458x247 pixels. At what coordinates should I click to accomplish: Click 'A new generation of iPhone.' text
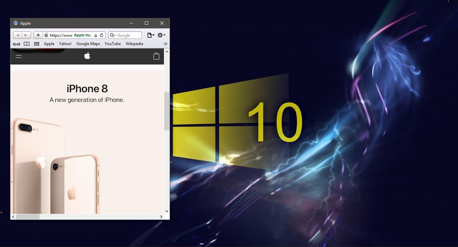click(x=87, y=100)
